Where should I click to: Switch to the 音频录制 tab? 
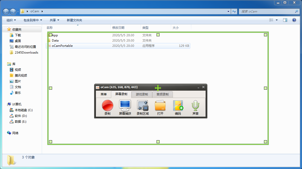tap(163, 94)
